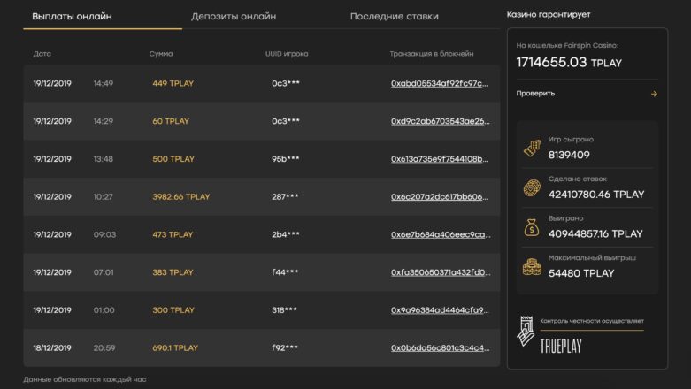Screen dimensions: 691x389
Task: Click the 3982.66 TPLAY payout amount
Action: tap(180, 197)
